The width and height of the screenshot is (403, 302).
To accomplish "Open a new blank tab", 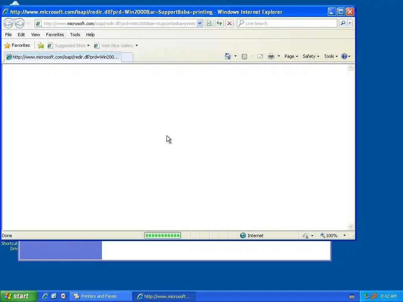I will 127,57.
